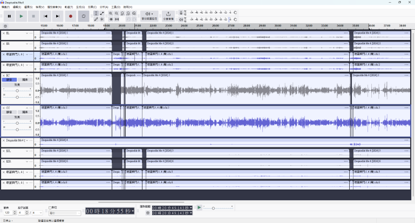This screenshot has height=223, width=415.
Task: Click the record meter microphone icon
Action: 181,12
